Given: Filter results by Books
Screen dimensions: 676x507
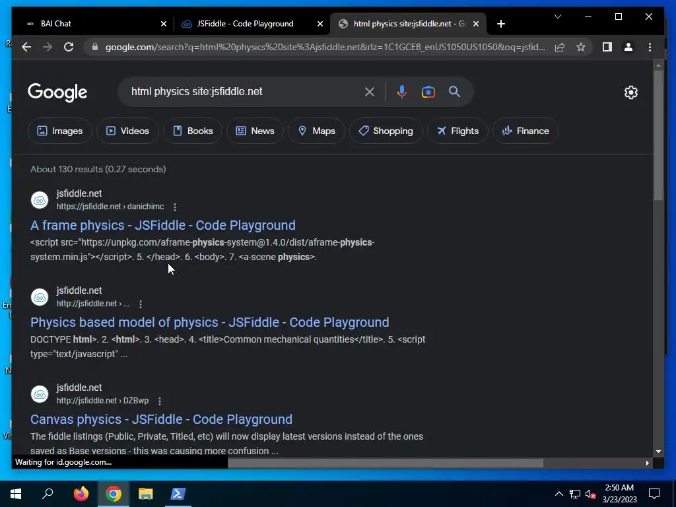Looking at the screenshot, I should point(193,131).
